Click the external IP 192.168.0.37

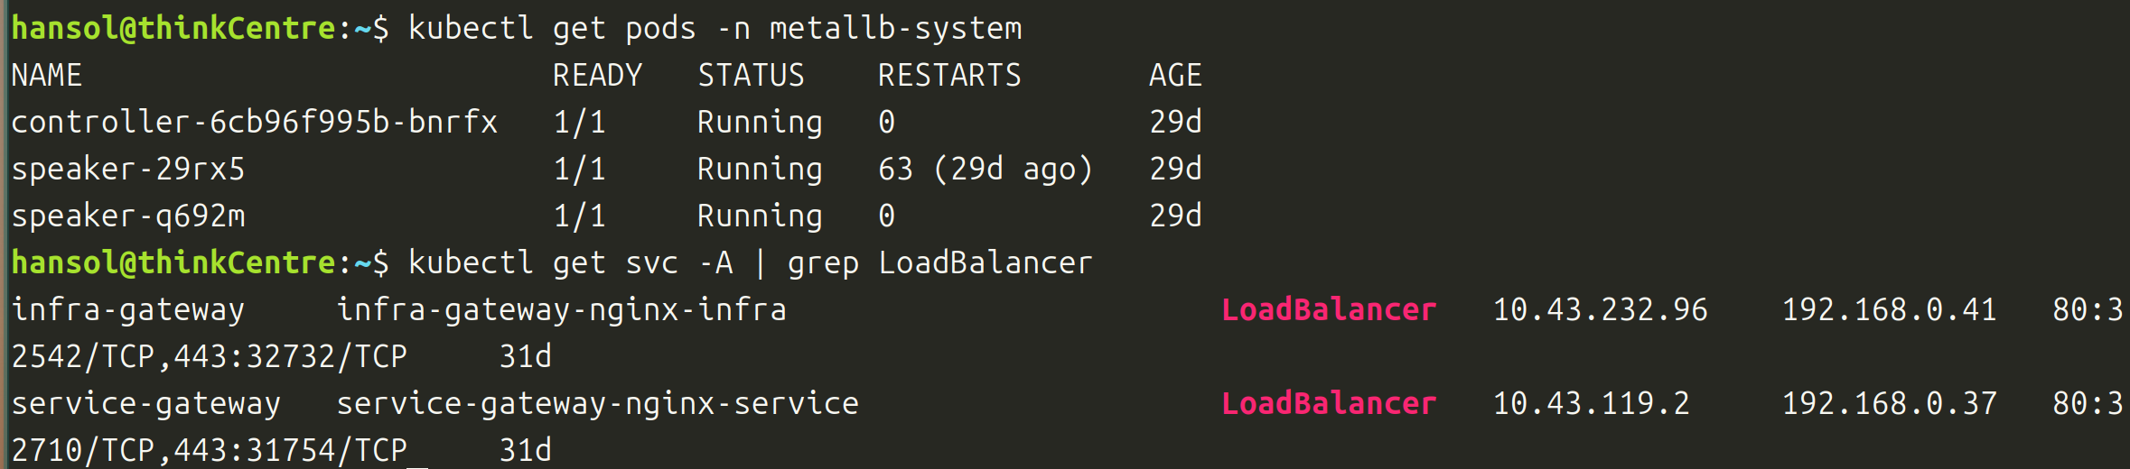point(1889,403)
